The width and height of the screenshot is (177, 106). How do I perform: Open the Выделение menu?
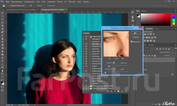coord(51,2)
